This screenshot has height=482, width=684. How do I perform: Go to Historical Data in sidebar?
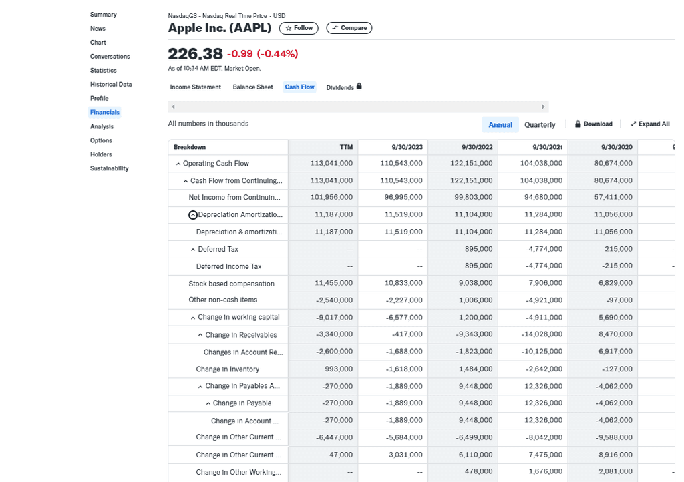click(x=111, y=84)
